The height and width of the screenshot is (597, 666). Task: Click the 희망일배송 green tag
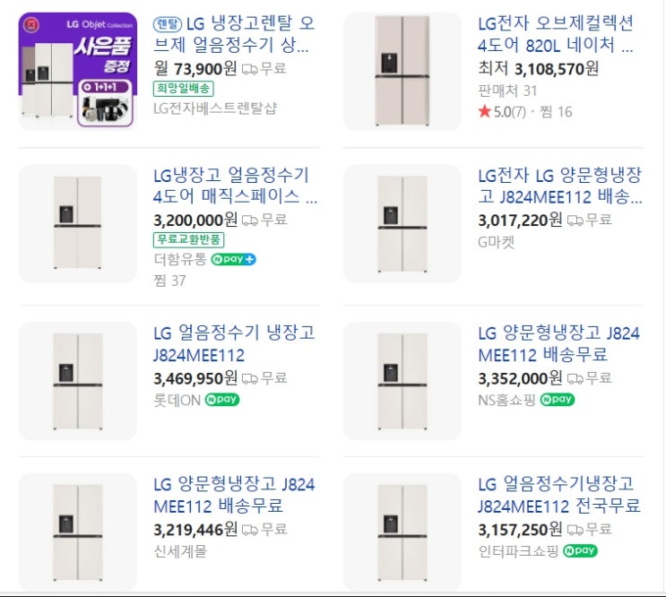coord(184,89)
